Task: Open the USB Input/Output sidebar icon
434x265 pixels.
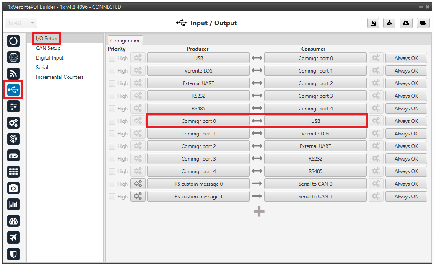Action: click(x=13, y=90)
